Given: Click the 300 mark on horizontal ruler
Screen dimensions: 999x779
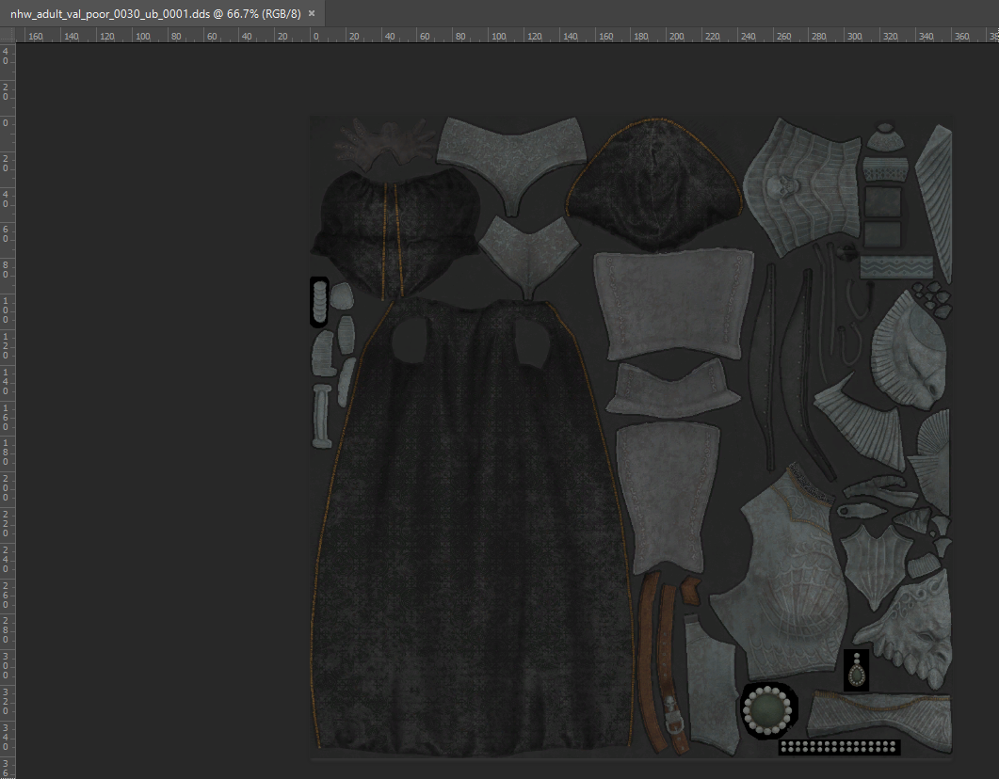Looking at the screenshot, I should (854, 37).
